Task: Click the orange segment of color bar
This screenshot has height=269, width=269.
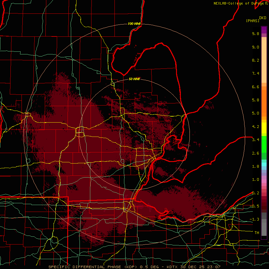Action: 264,103
